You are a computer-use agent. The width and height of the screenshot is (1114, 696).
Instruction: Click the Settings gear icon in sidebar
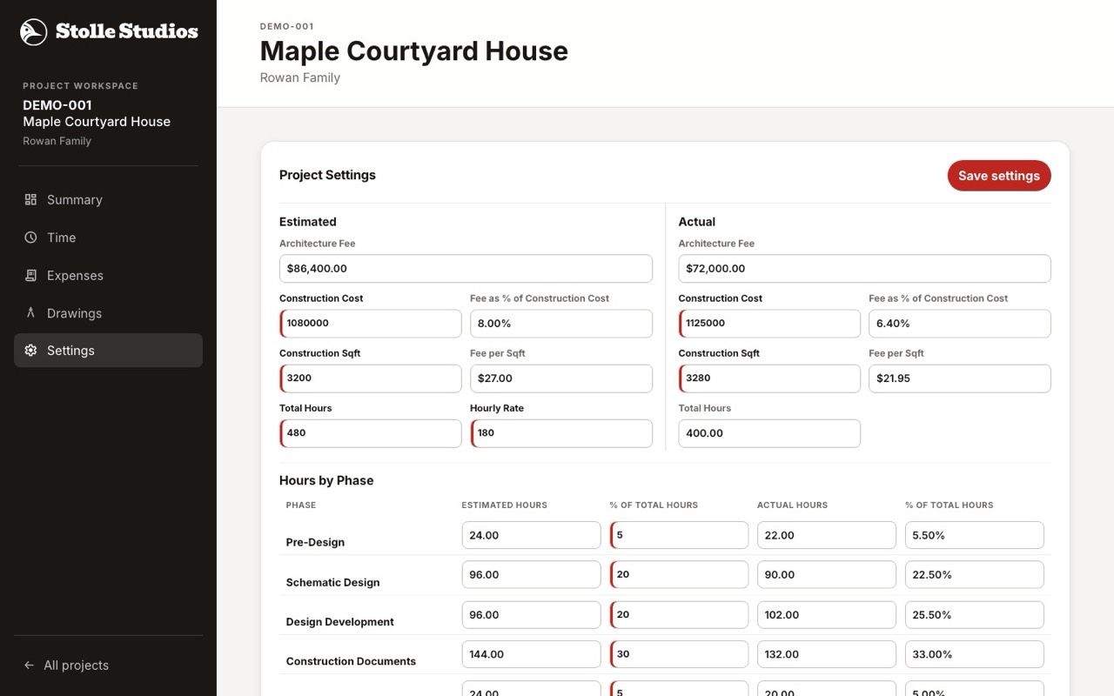[30, 351]
